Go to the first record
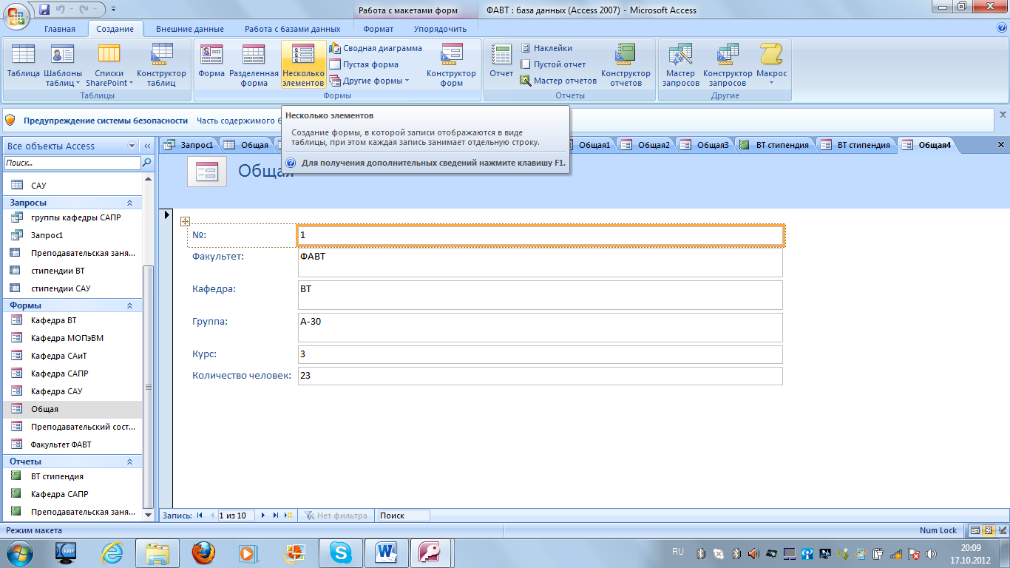 tap(200, 515)
